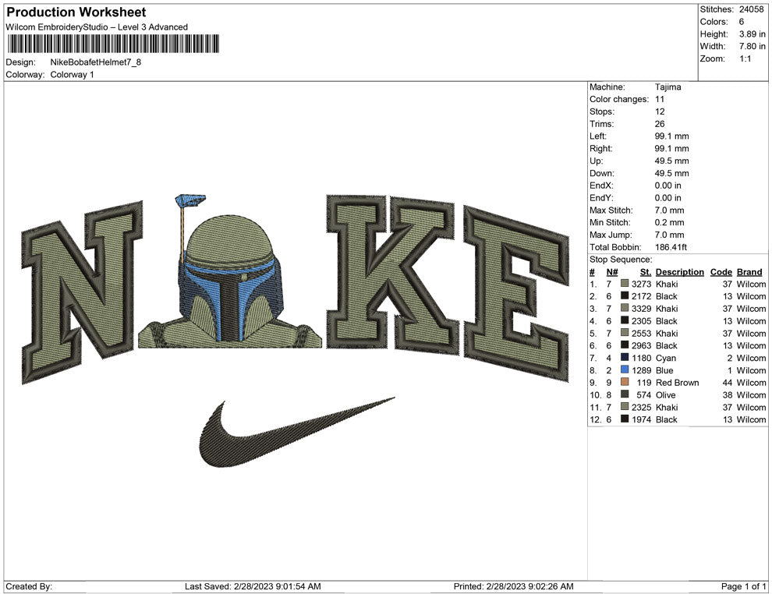Click the stitch count '24058'
772x594 pixels.
(751, 9)
